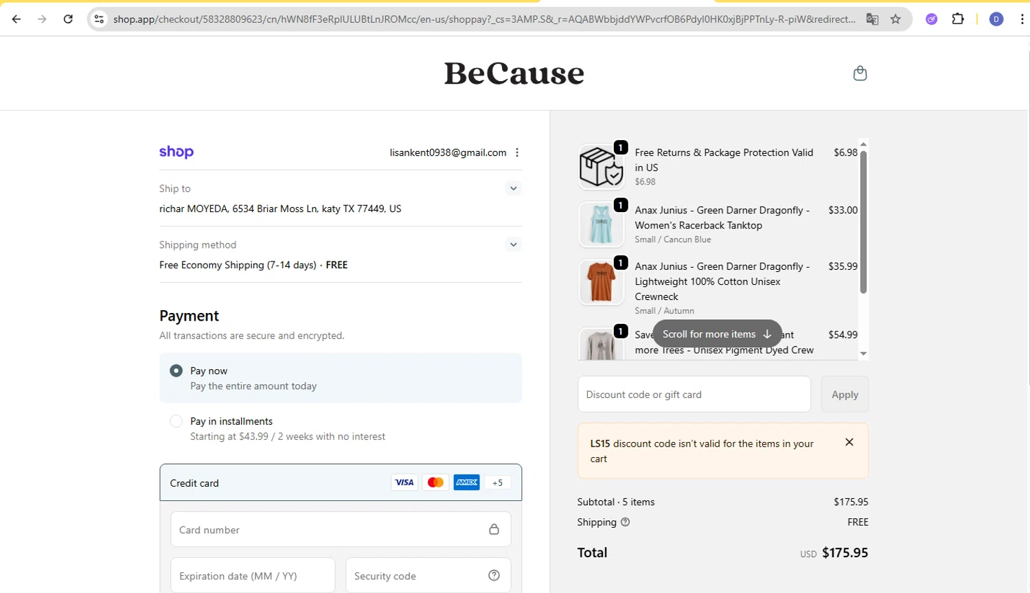Expand the Shipping method section
Viewport: 1030px width, 593px height.
(513, 244)
